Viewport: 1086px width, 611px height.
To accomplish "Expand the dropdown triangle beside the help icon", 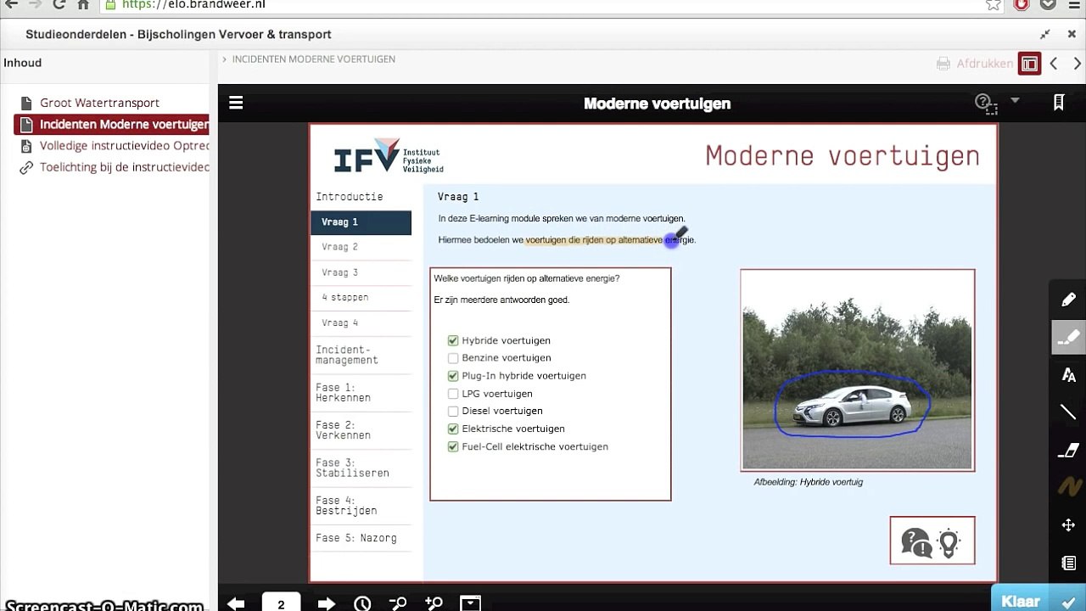I will (1015, 101).
